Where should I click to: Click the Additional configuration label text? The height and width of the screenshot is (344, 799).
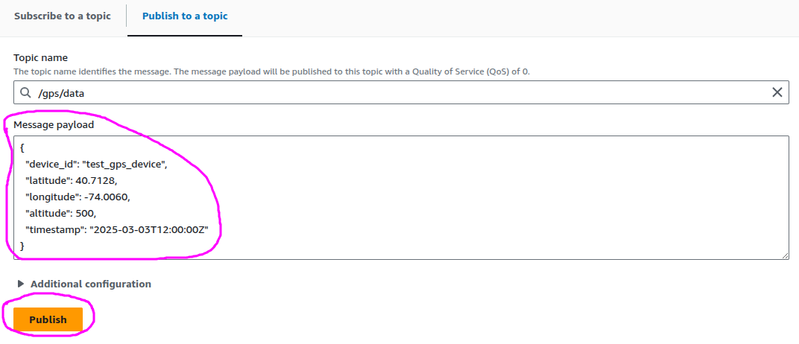[91, 284]
